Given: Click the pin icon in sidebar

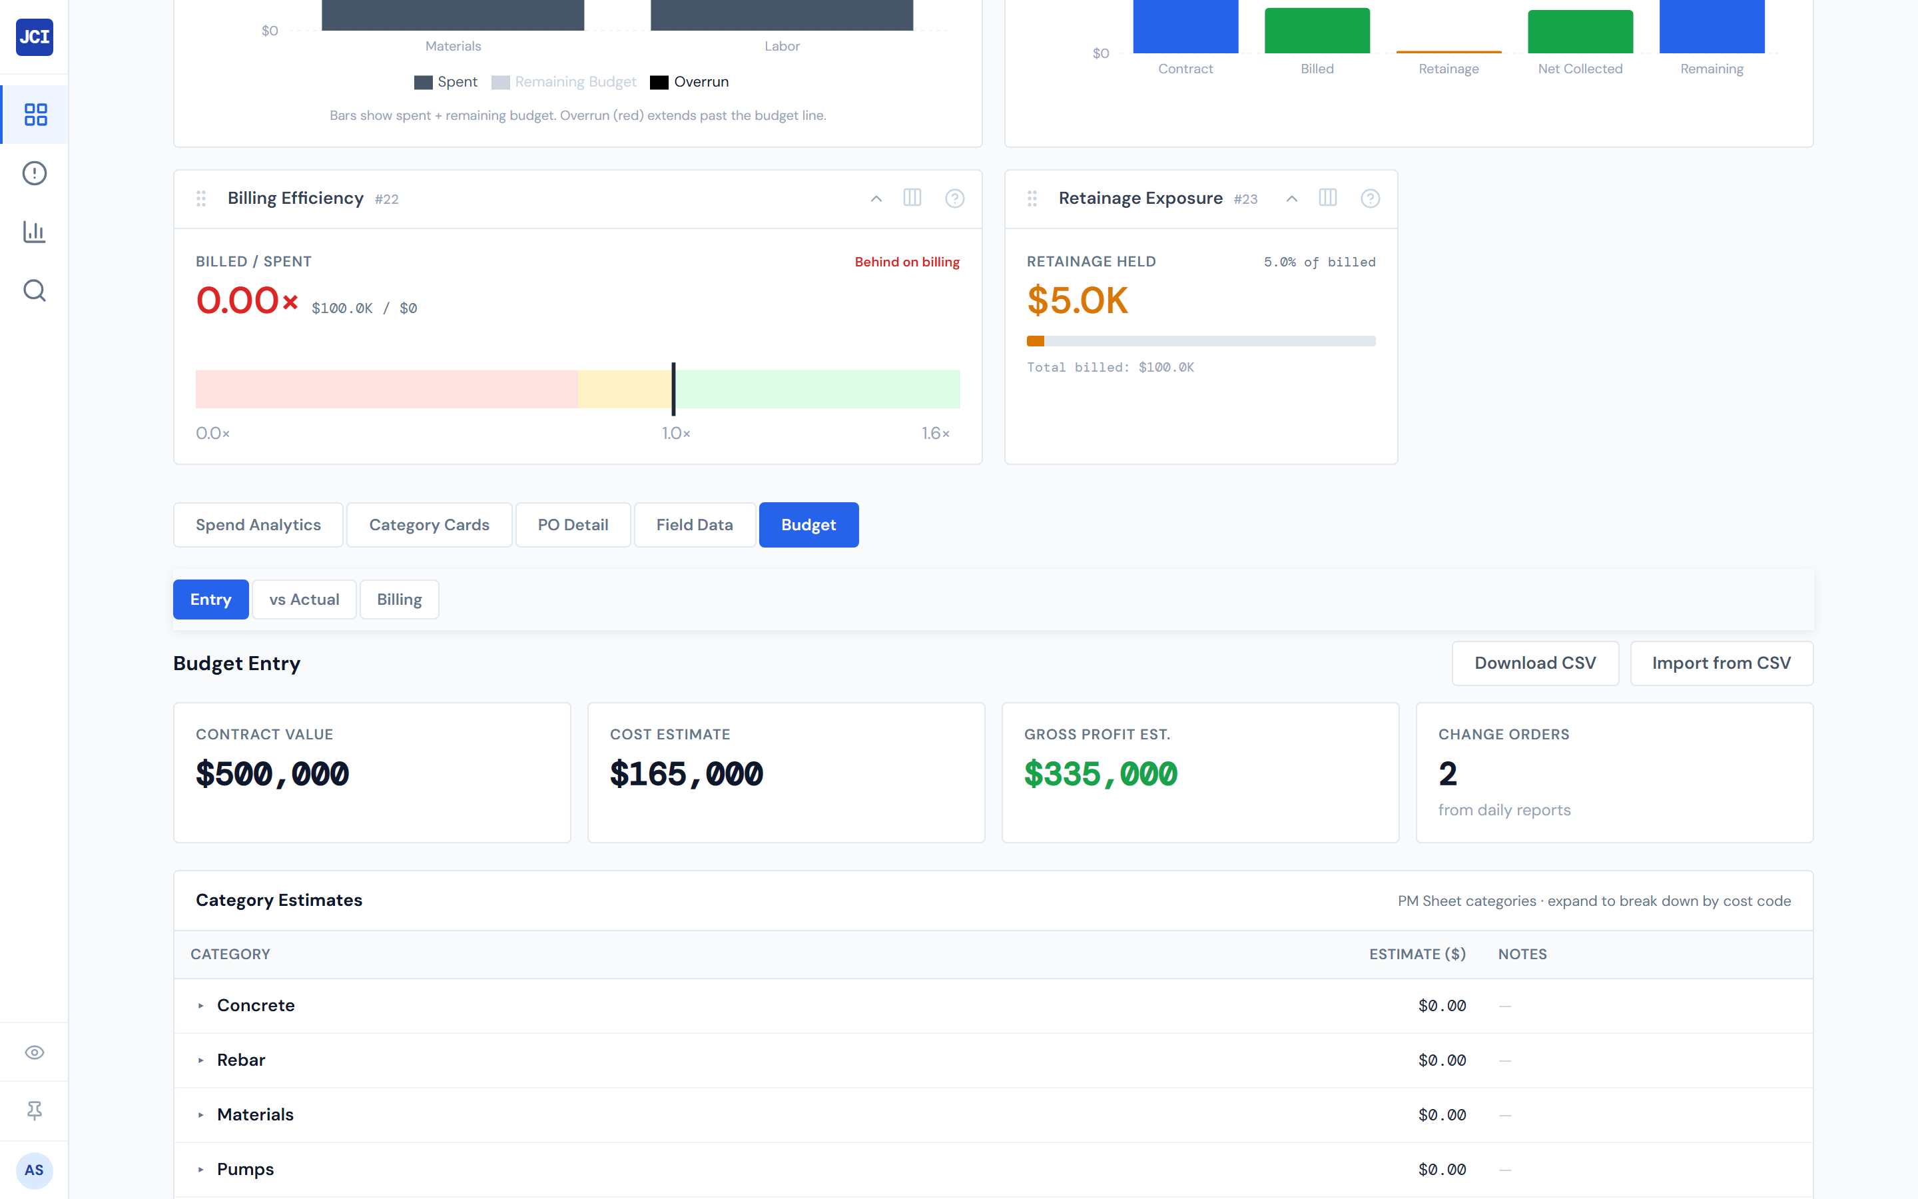Looking at the screenshot, I should [35, 1110].
